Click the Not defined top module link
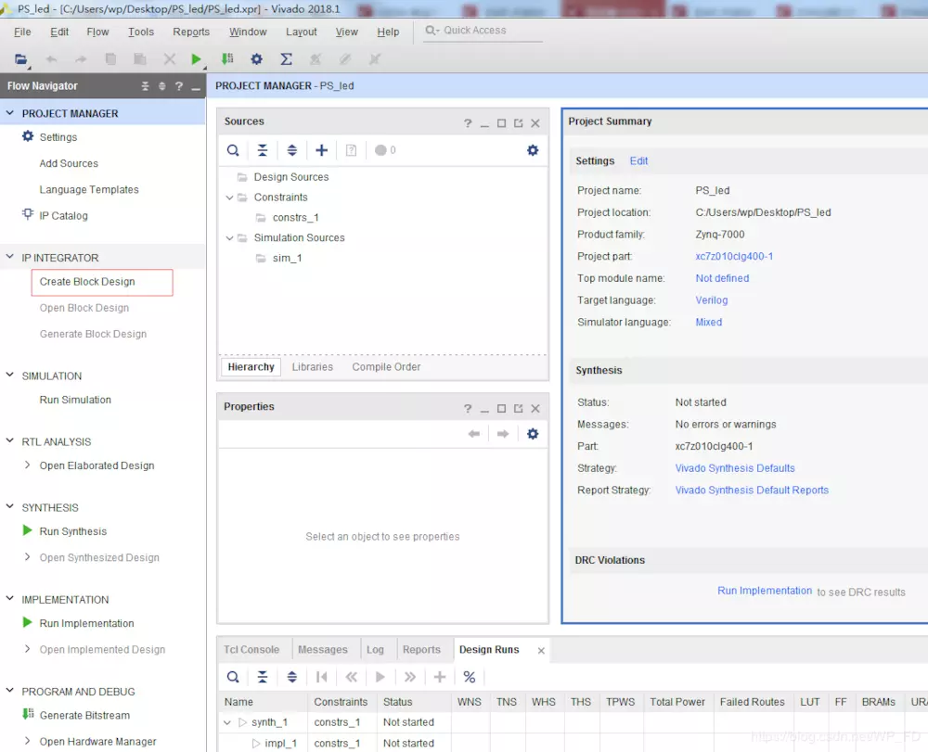Image resolution: width=928 pixels, height=752 pixels. [722, 278]
